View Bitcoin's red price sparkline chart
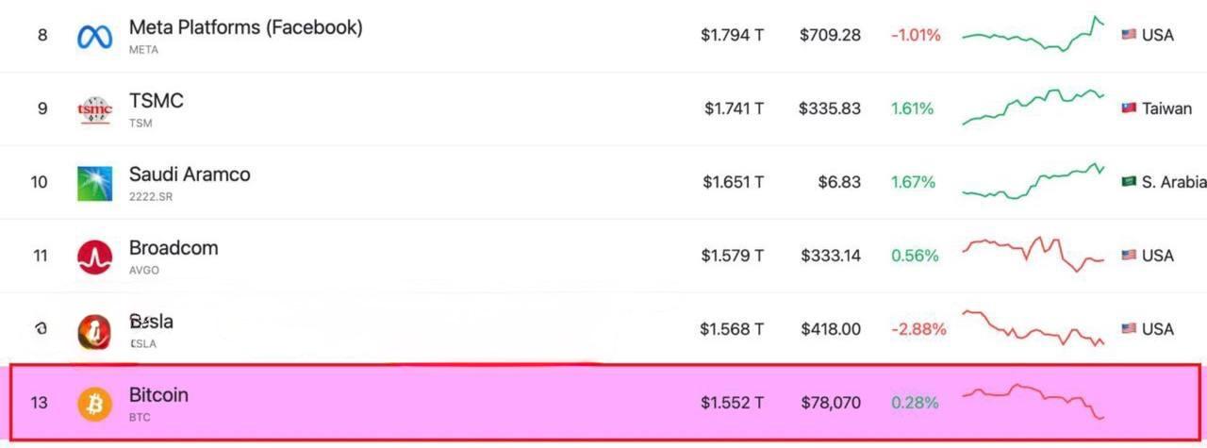Image resolution: width=1207 pixels, height=448 pixels. 1033,399
